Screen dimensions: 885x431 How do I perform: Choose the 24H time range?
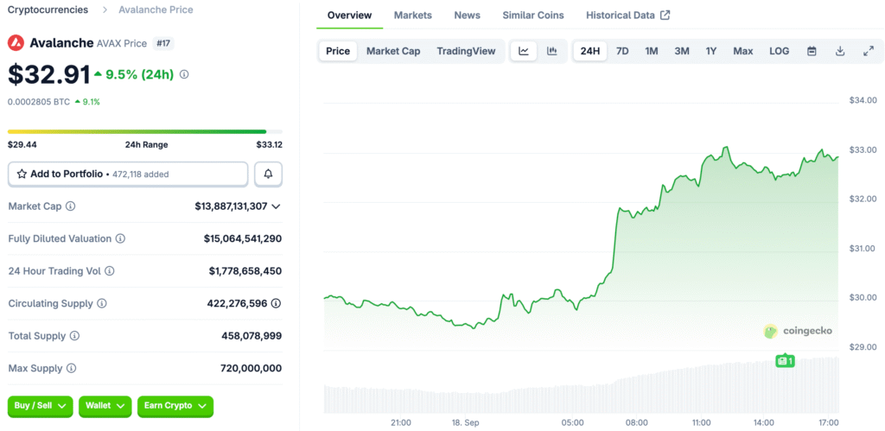pyautogui.click(x=589, y=51)
